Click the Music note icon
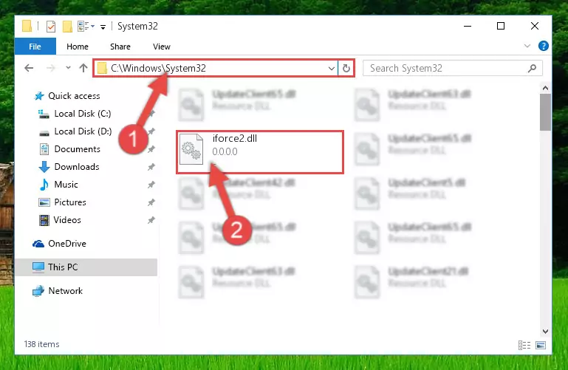 pyautogui.click(x=44, y=185)
